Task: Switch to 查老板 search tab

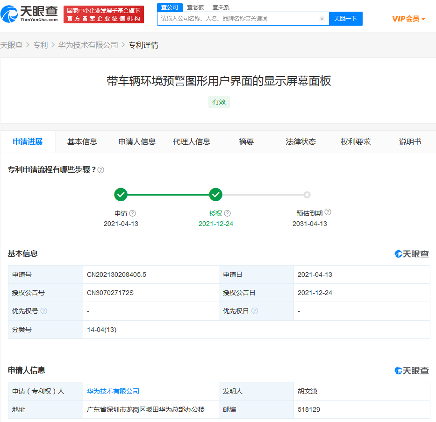Action: point(195,7)
